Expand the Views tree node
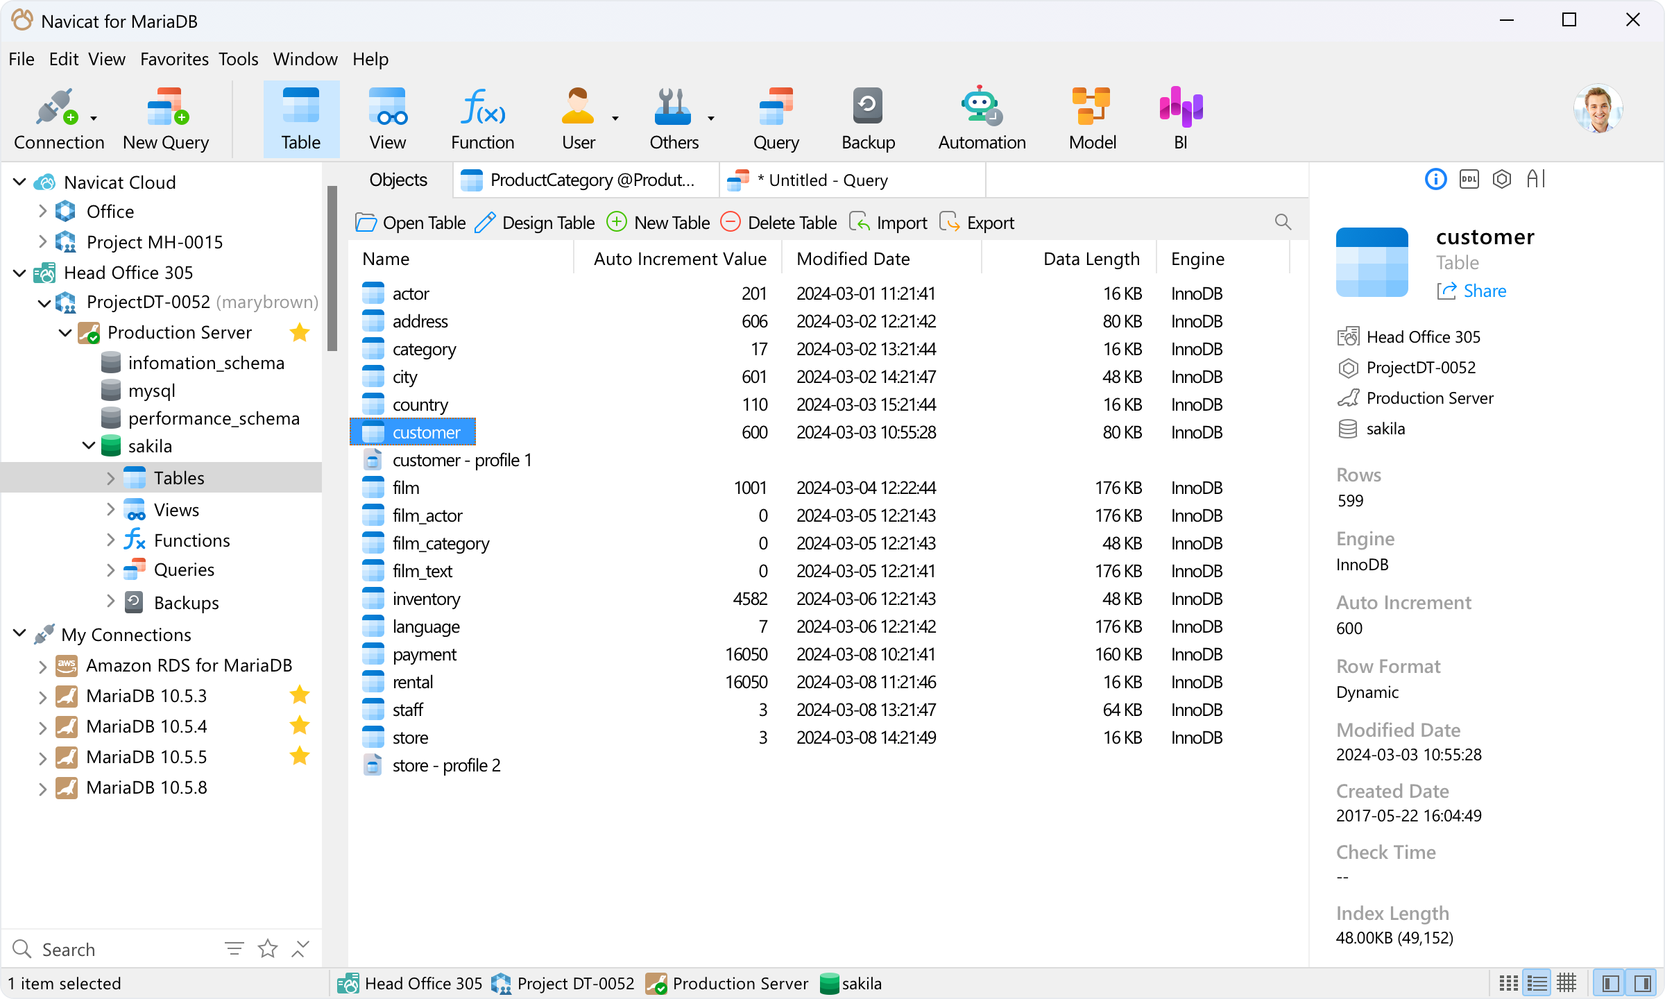 click(110, 509)
